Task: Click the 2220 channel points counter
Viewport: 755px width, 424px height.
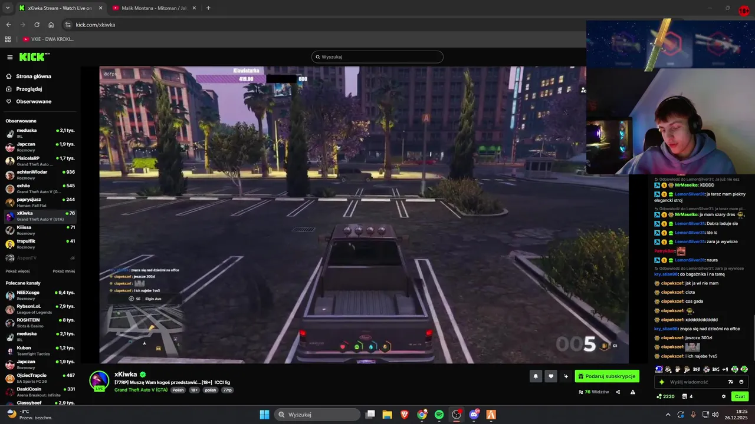Action: point(665,396)
